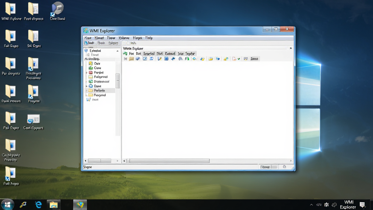Click the Windows Start button
Screen dimensions: 373x210
pyautogui.click(x=8, y=205)
